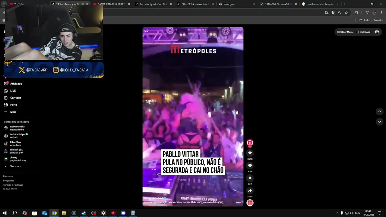
Task: Open the Chrome profile avatar in toolbar
Action: 374,13
